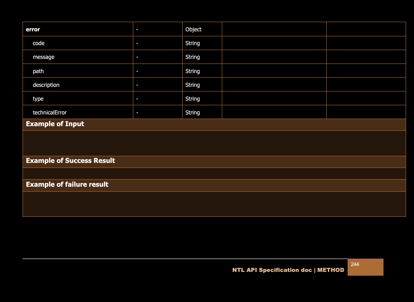Screen dimensions: 414x302
Task: Click the bold "error" field name
Action: pyautogui.click(x=33, y=29)
